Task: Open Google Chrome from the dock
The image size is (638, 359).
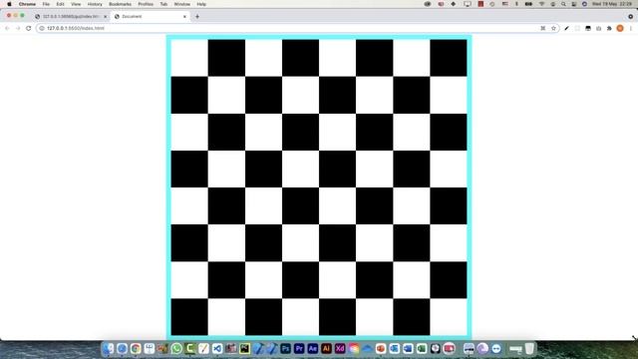Action: (x=136, y=349)
